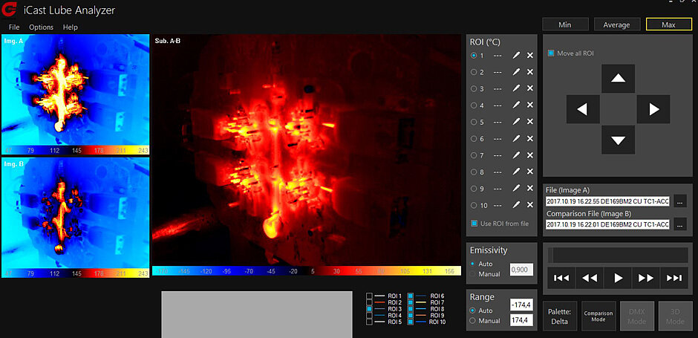This screenshot has width=698, height=338.
Task: Skip to the last frame button
Action: tap(674, 278)
